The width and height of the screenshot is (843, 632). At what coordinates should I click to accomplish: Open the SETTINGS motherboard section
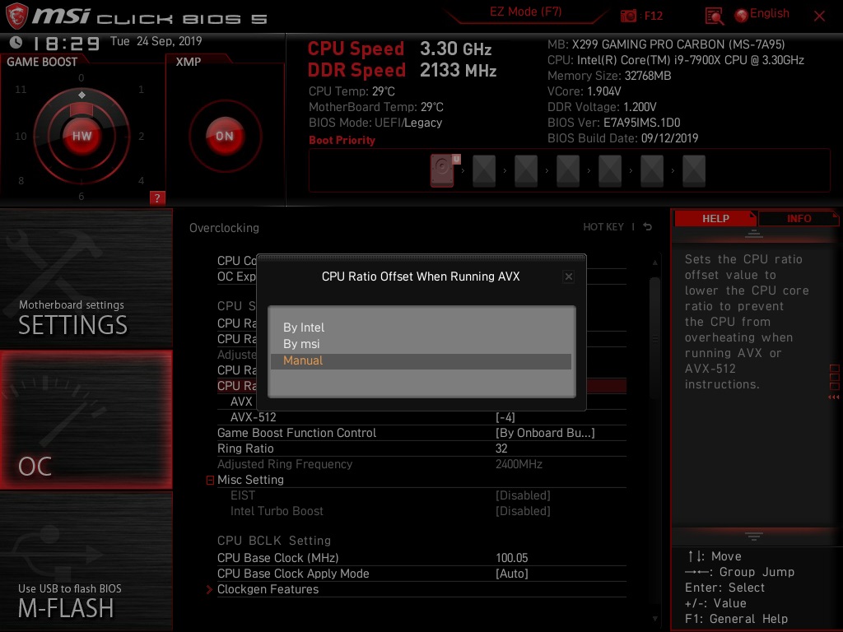click(86, 278)
